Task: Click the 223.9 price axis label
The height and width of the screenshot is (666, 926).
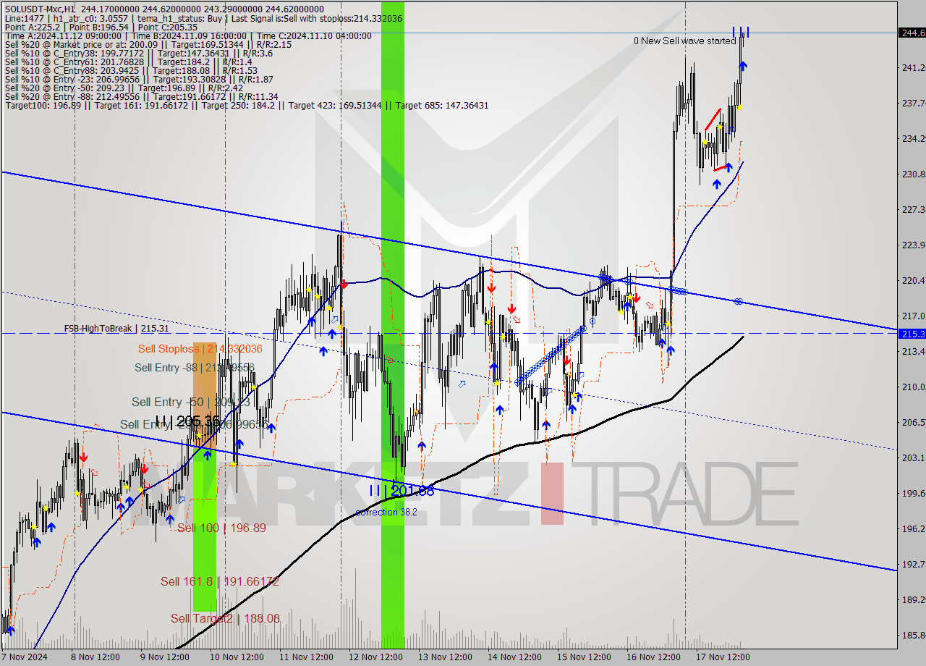Action: click(x=913, y=245)
